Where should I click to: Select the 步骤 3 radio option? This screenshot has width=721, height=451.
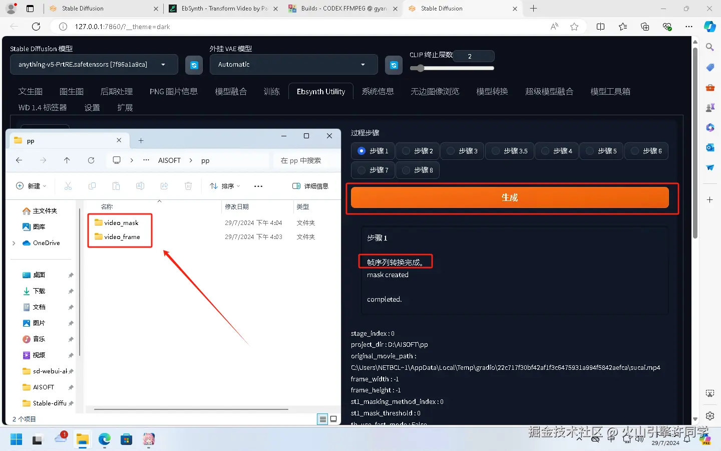coord(462,151)
